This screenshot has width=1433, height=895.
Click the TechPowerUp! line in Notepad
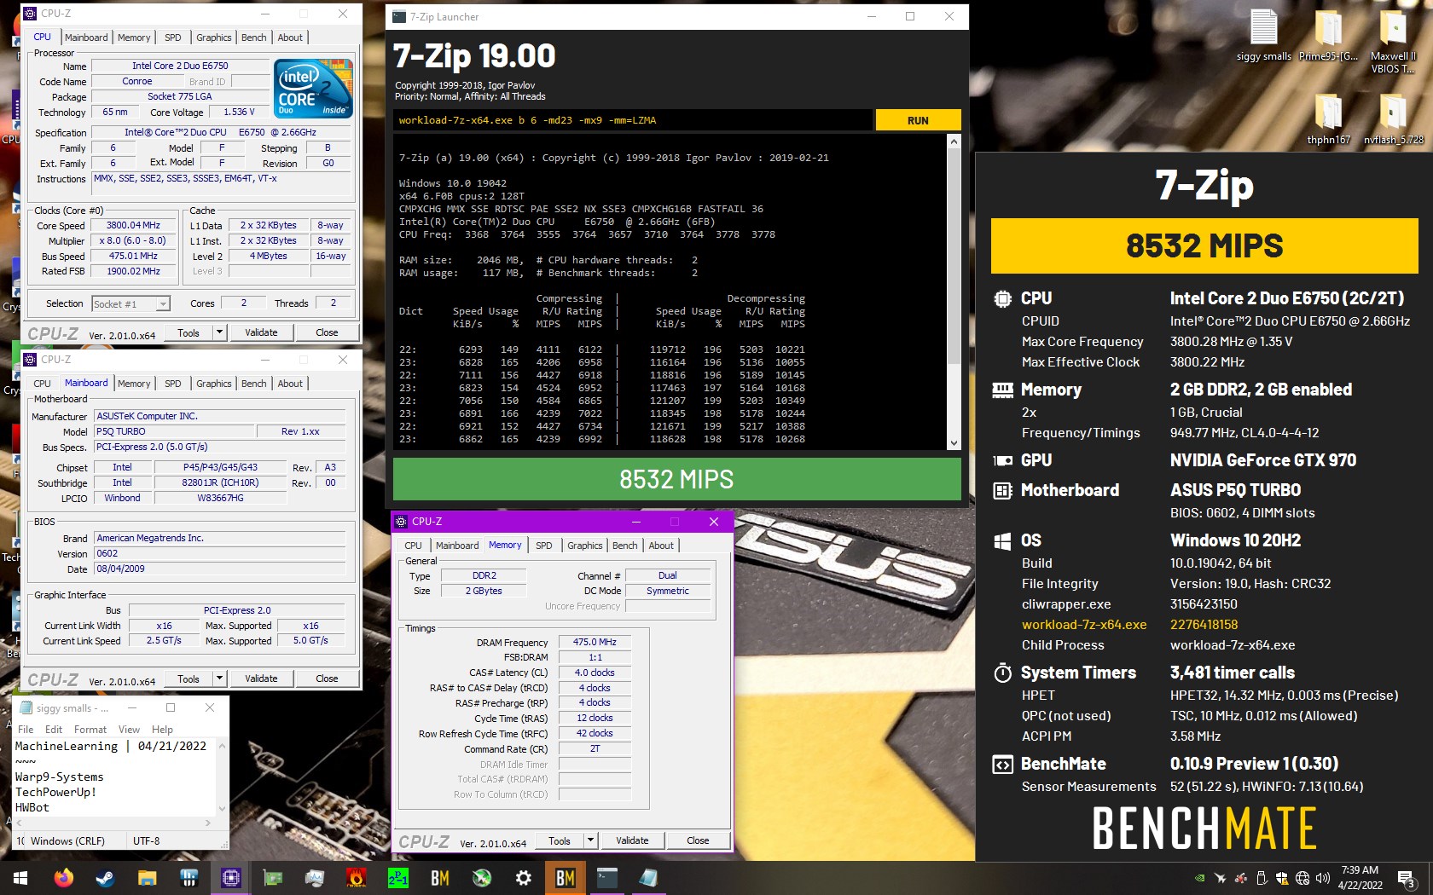(x=55, y=792)
